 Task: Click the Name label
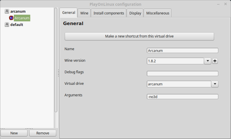point(69,49)
